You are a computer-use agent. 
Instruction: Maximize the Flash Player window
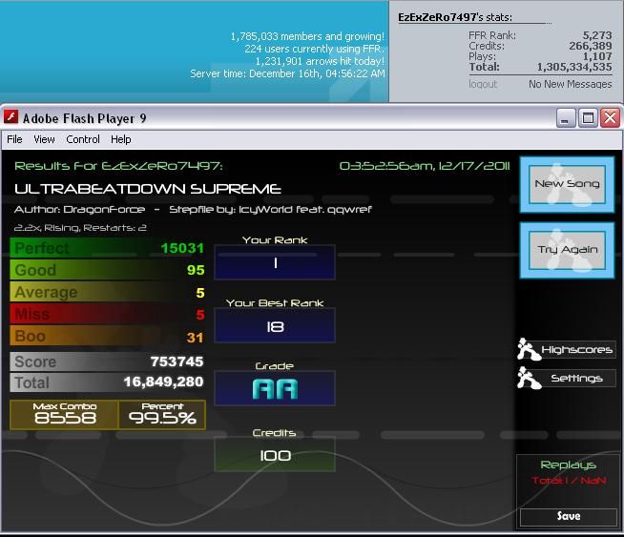click(x=588, y=118)
